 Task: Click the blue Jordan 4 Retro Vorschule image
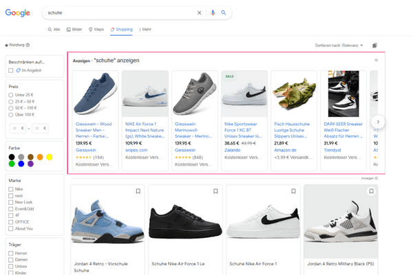(107, 221)
